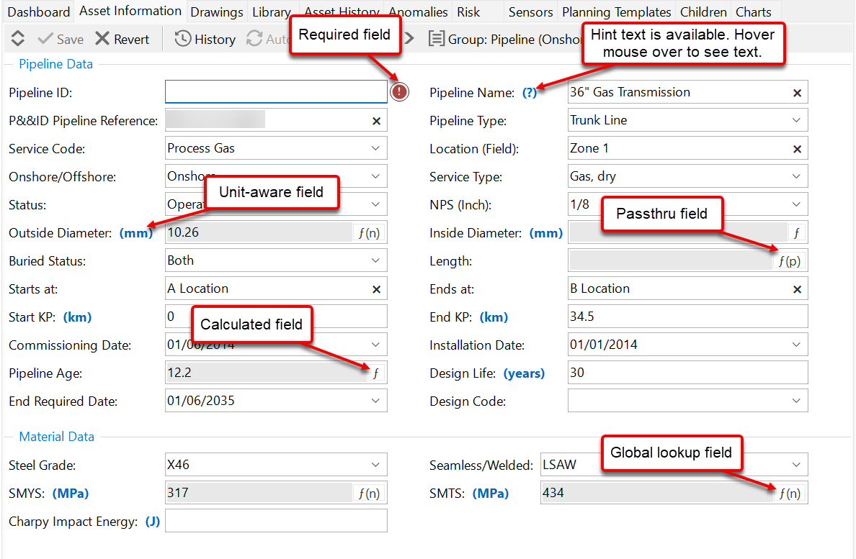This screenshot has width=856, height=559.
Task: Open the Onshore/Offshore dropdown
Action: 375,176
